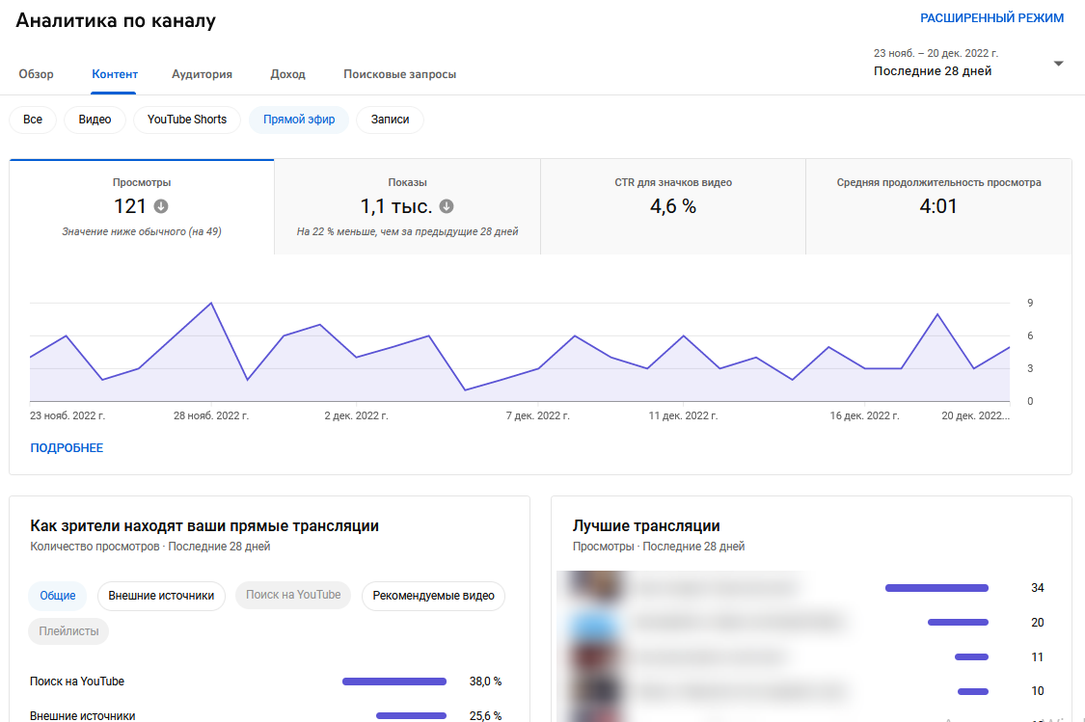Select the CTR для значков видео card
The height and width of the screenshot is (722, 1085).
(x=673, y=206)
